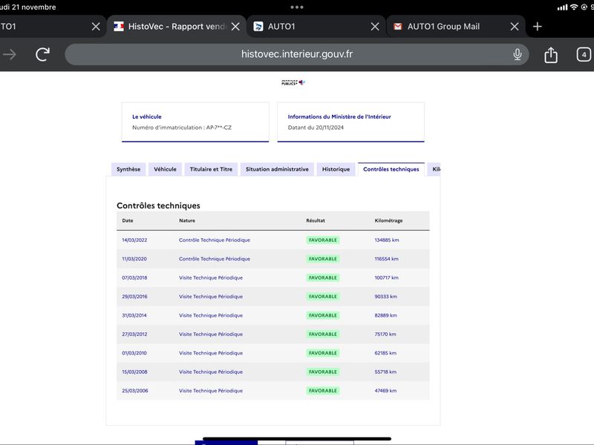The width and height of the screenshot is (594, 445).
Task: Click the date 27/03/2012
Action: click(x=134, y=334)
